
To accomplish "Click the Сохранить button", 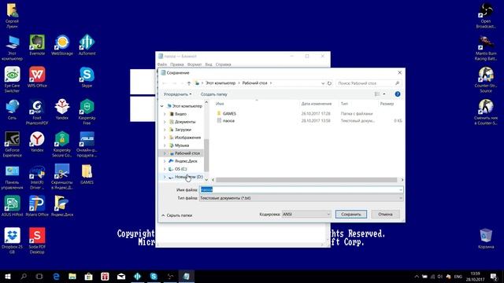I will tap(351, 214).
